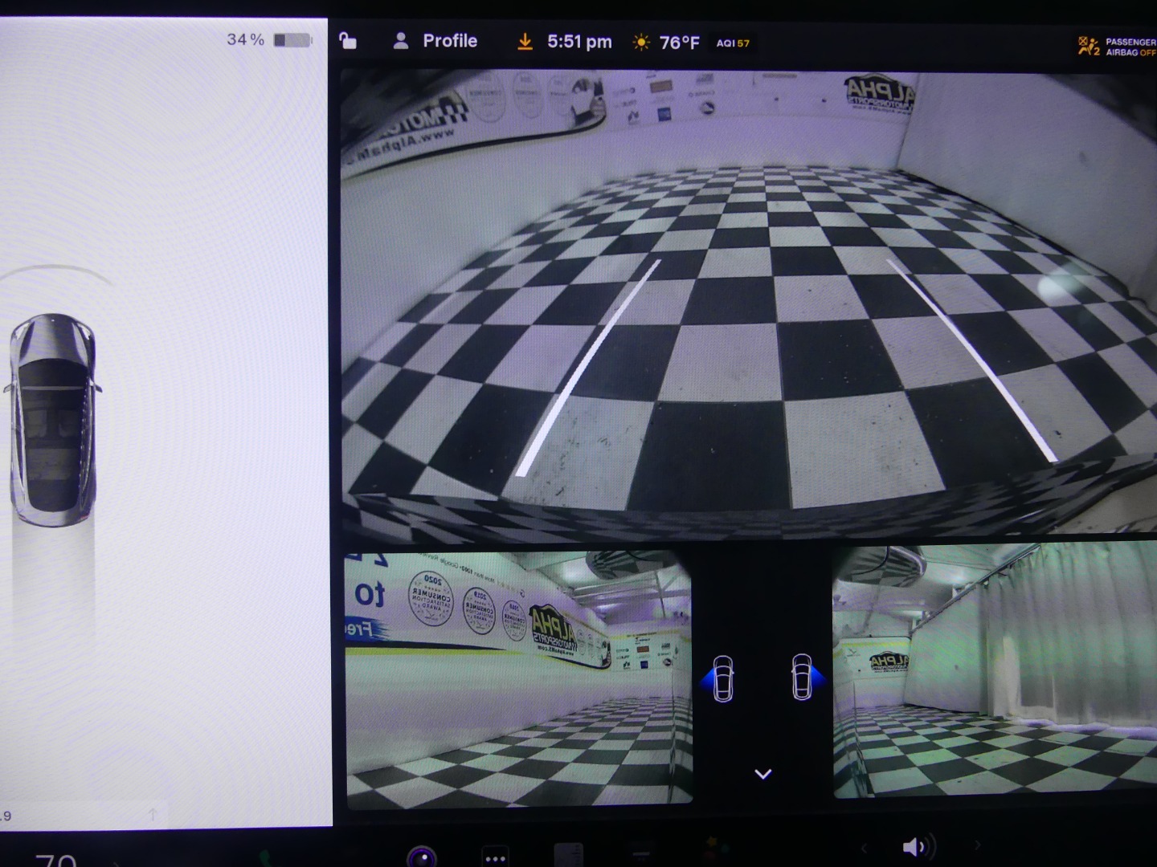
Task: Select the right side camera feed
Action: coord(995,673)
